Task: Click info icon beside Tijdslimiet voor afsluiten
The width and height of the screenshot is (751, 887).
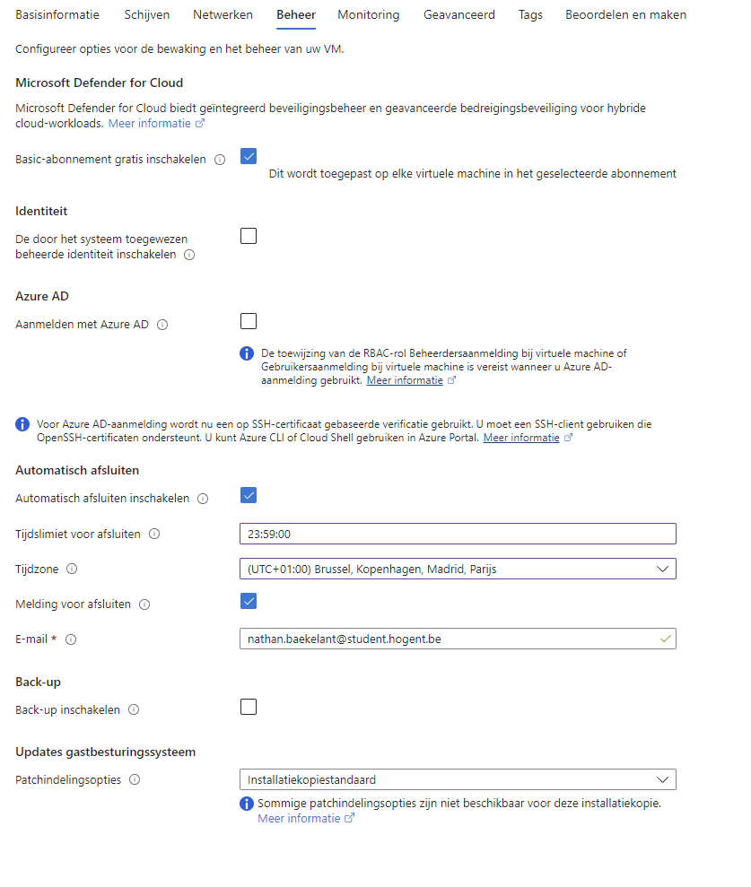Action: [154, 534]
